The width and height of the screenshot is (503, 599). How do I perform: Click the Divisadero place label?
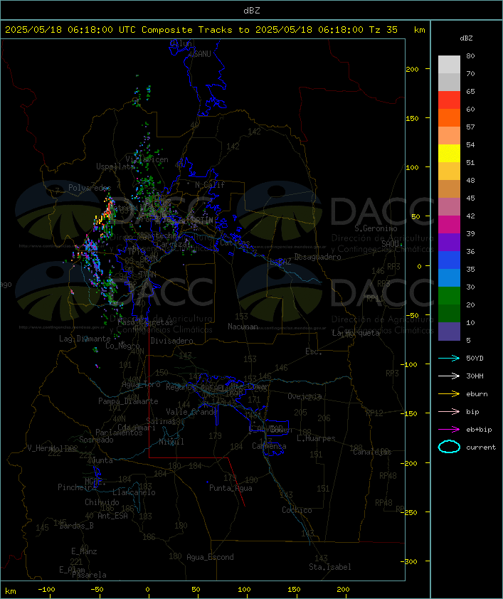point(171,341)
